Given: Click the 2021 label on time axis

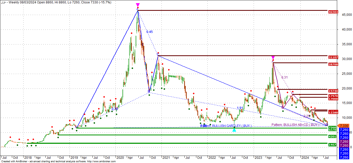Looking at the screenshot, I should pyautogui.click(x=166, y=158).
